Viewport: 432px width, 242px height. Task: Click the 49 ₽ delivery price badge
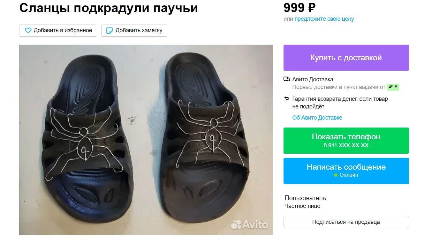[393, 87]
